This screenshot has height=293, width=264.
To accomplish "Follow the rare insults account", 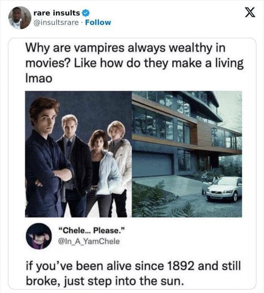I will point(98,22).
